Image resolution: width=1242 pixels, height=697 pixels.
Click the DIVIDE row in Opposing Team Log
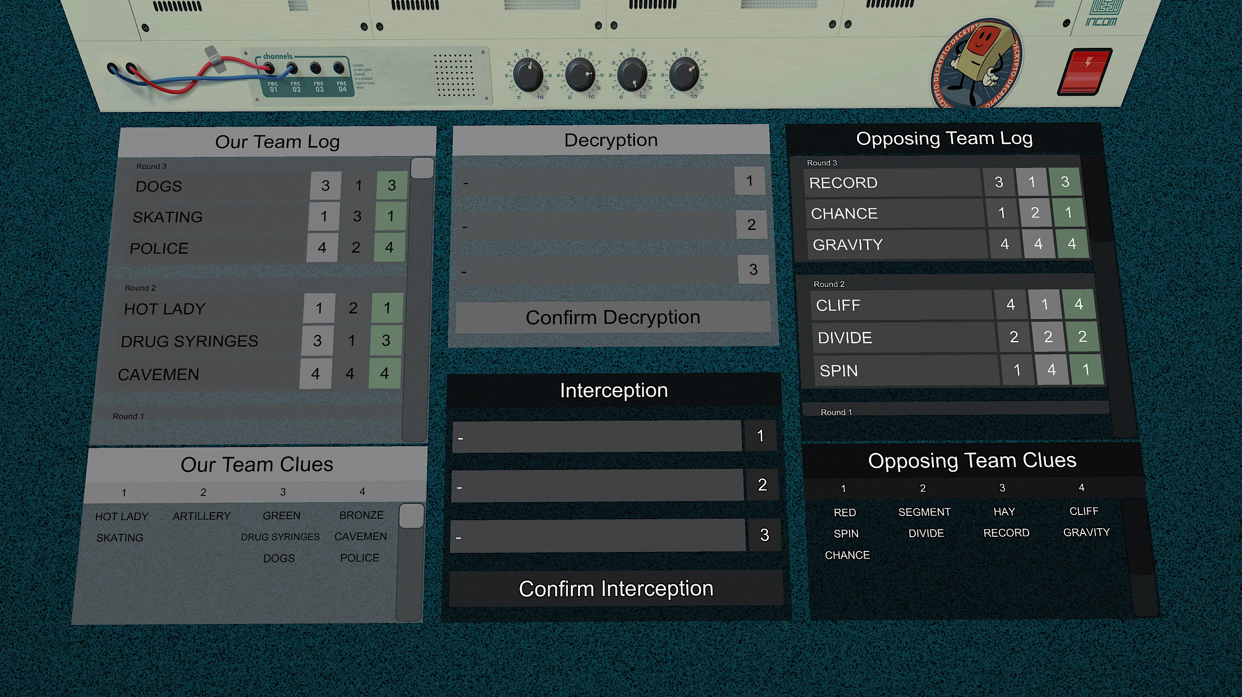[x=956, y=337]
